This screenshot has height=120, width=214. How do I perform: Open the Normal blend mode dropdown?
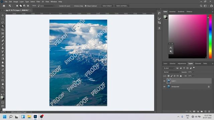172,72
